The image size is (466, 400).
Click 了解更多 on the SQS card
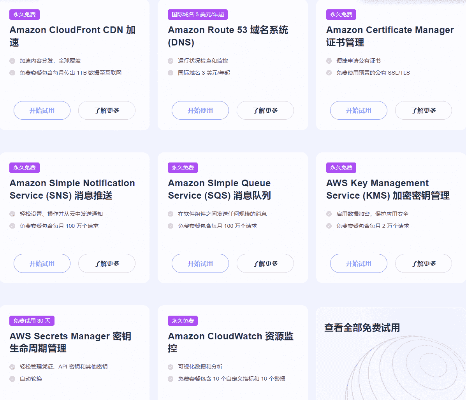(x=265, y=264)
